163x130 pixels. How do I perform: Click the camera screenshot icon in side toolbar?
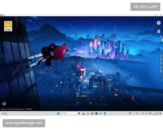pyautogui.click(x=161, y=59)
